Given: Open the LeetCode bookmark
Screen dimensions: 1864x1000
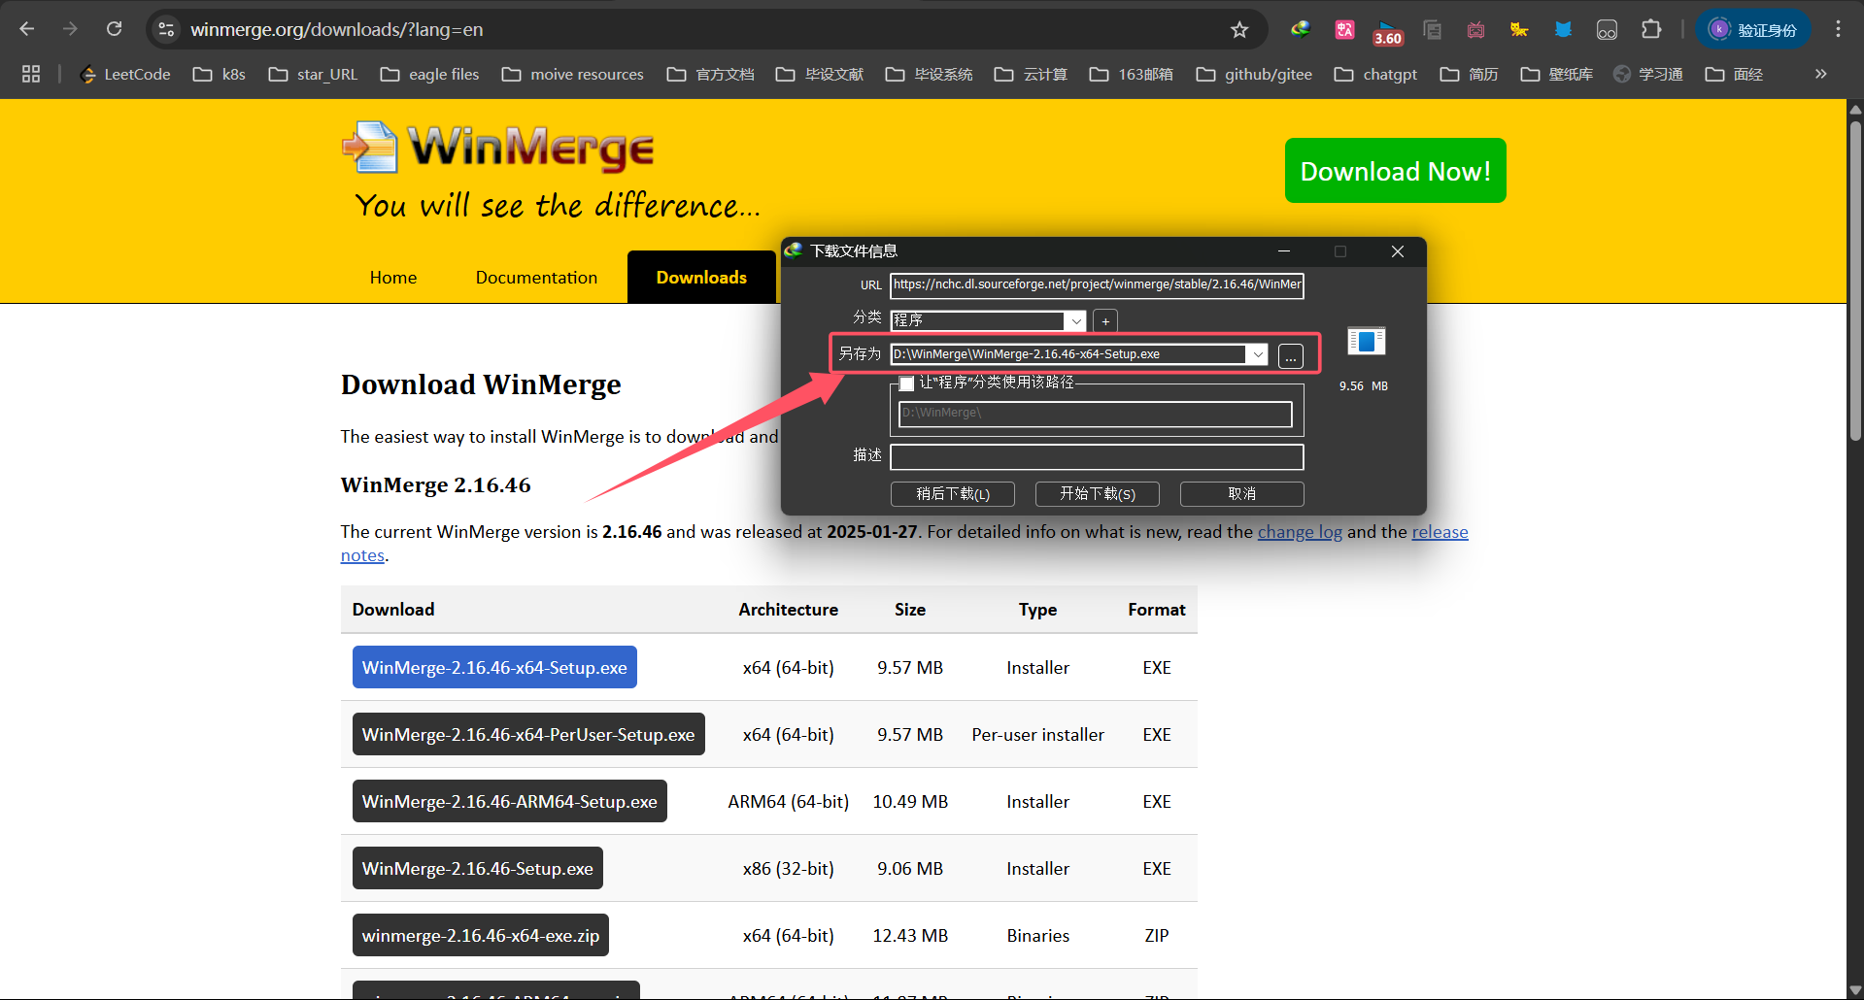Looking at the screenshot, I should coord(125,74).
